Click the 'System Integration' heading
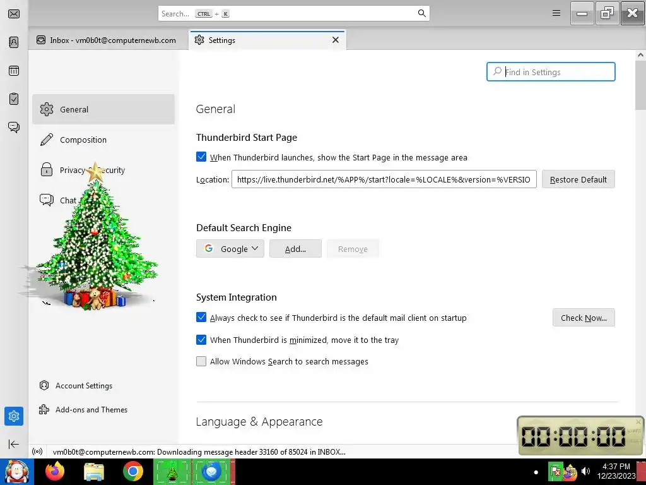Screen dimensions: 646x485 click(237, 297)
